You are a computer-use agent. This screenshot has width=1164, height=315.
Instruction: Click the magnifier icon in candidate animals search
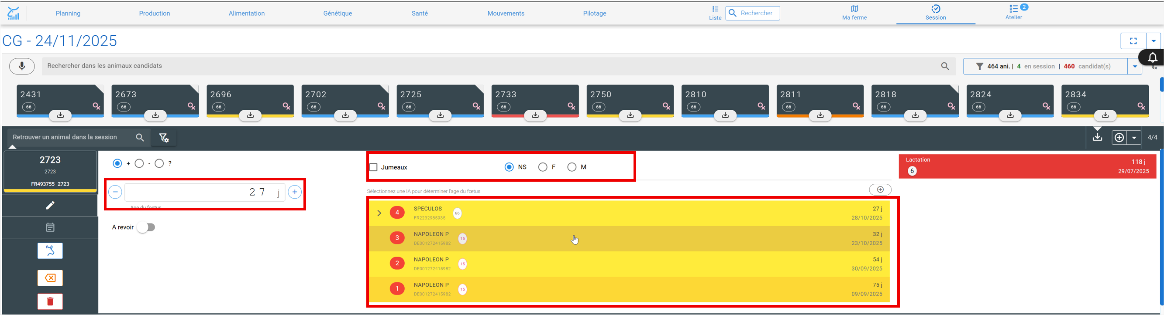tap(945, 66)
